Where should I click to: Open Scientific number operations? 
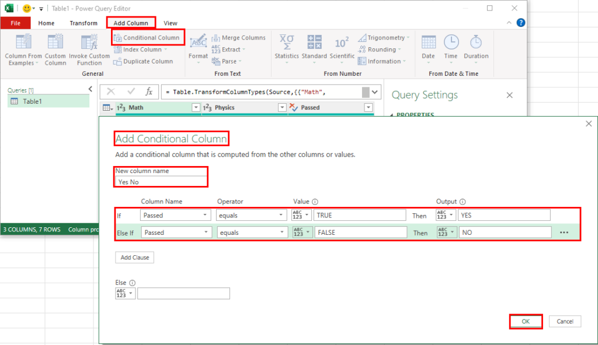point(342,48)
